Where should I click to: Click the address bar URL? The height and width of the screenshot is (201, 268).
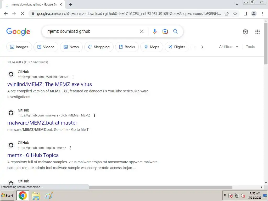point(129,14)
